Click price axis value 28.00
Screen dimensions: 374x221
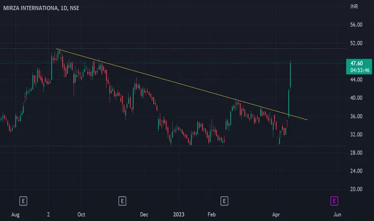[356, 153]
